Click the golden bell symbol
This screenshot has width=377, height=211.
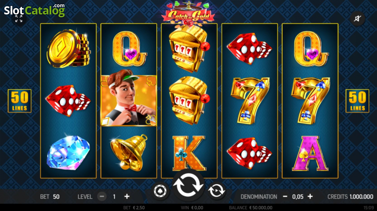pyautogui.click(x=129, y=152)
